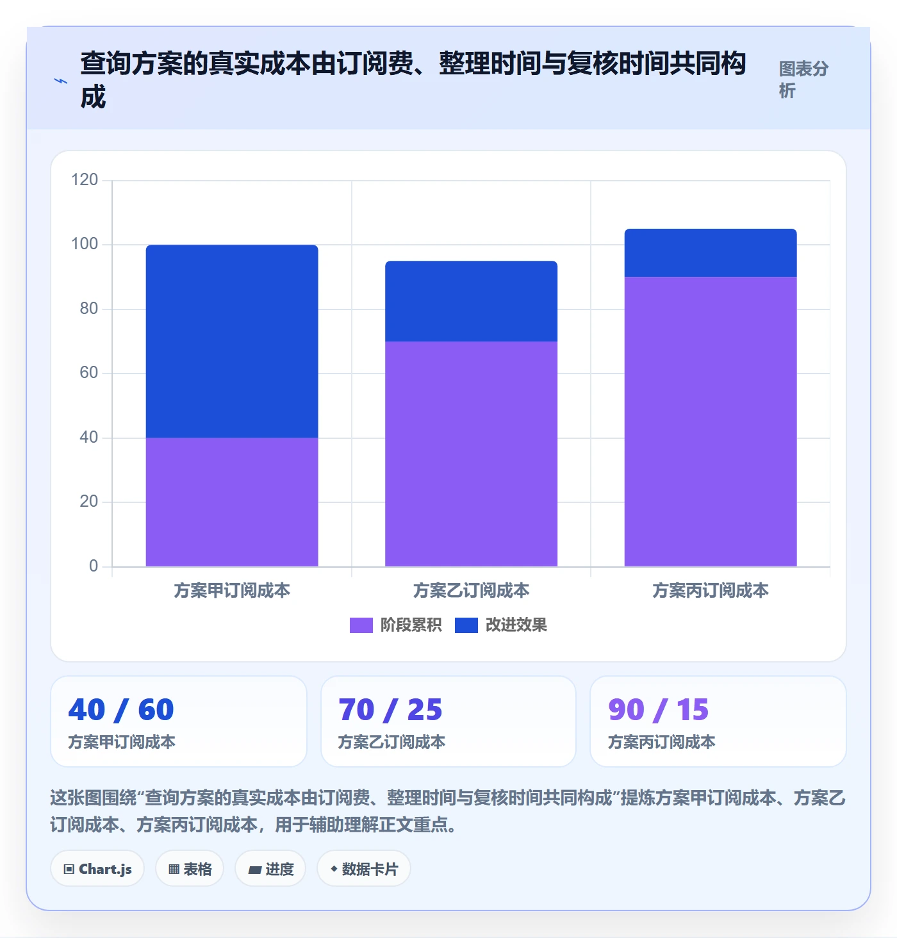Image resolution: width=897 pixels, height=938 pixels.
Task: Open the 70 / 25 data card
Action: pos(448,721)
